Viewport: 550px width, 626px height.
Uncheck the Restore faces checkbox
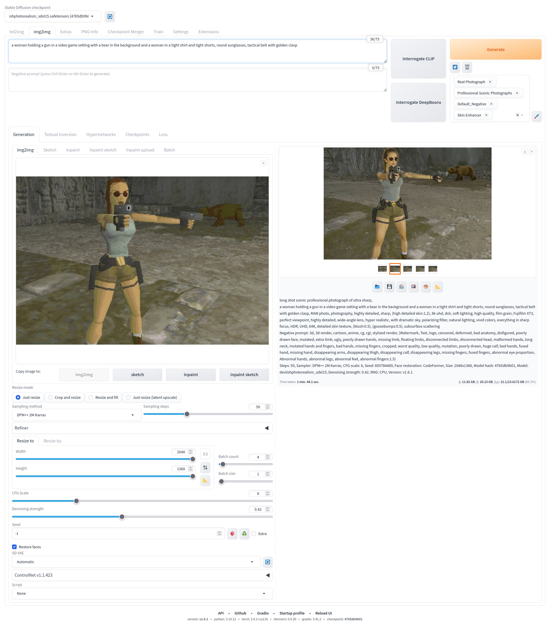(x=14, y=547)
